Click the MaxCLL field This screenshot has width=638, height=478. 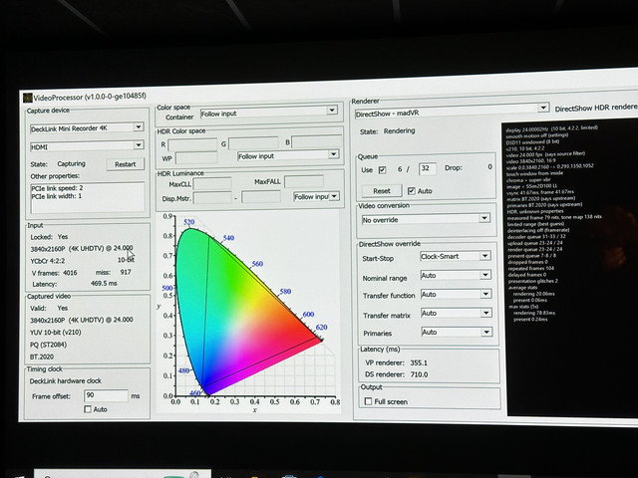(x=211, y=184)
